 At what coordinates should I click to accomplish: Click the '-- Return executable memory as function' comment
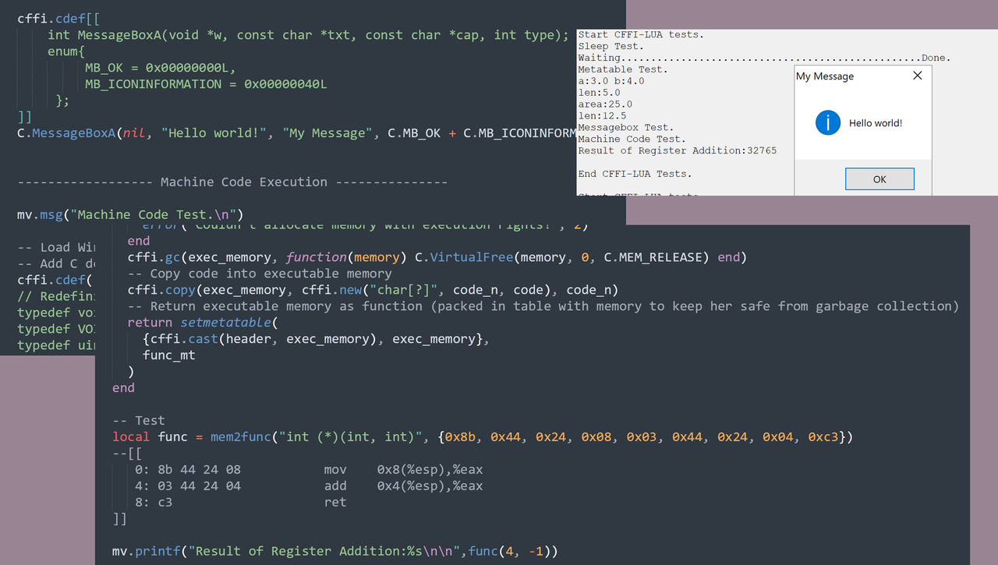[x=543, y=306]
